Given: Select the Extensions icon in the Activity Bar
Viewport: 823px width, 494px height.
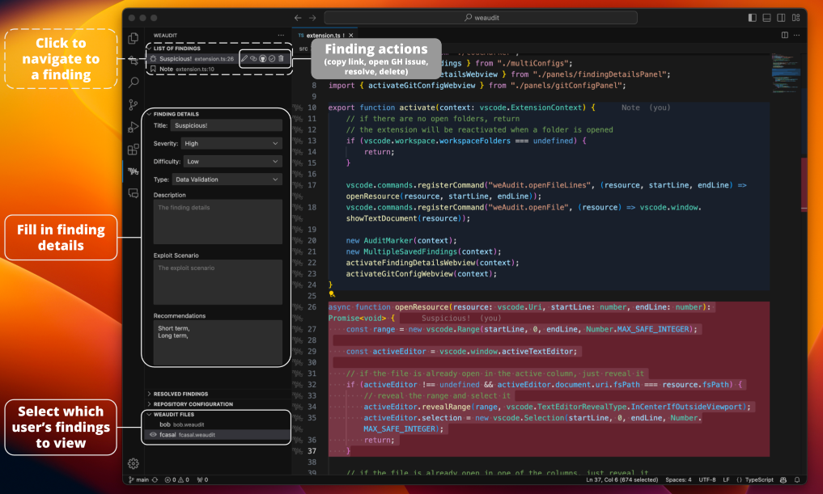Looking at the screenshot, I should coord(134,150).
